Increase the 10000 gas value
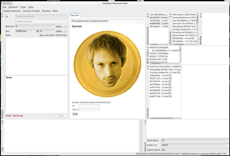Viewport: 230px width, 156px height. point(34,30)
